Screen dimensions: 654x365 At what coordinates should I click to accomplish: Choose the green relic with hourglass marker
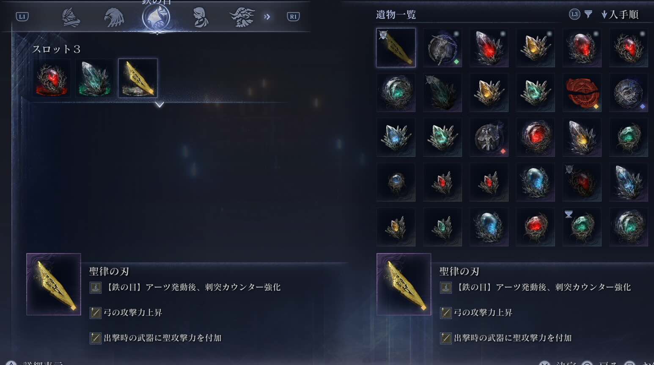click(582, 227)
